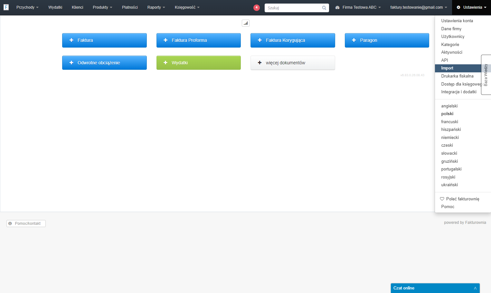
Task: Click the gear icon next to Ustawienia
Action: (x=458, y=7)
